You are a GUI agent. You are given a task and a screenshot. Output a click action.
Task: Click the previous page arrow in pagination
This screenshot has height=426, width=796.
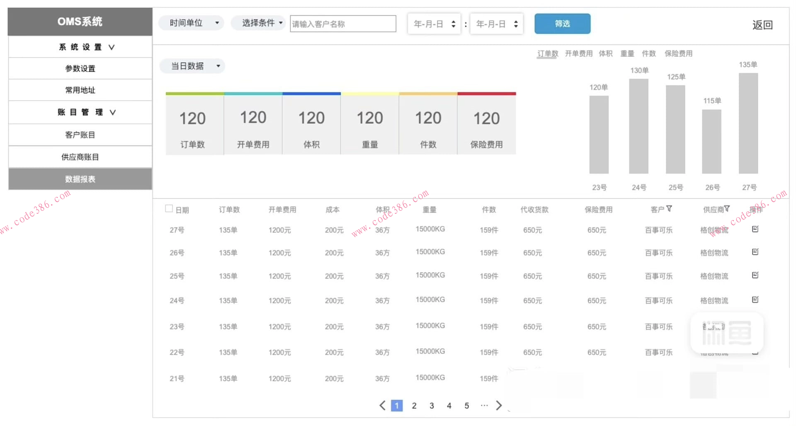point(382,406)
